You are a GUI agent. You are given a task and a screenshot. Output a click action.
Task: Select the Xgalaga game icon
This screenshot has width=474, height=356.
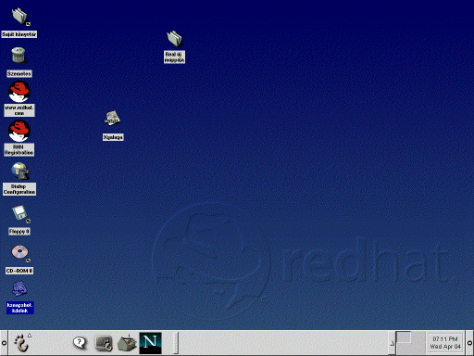click(x=112, y=118)
